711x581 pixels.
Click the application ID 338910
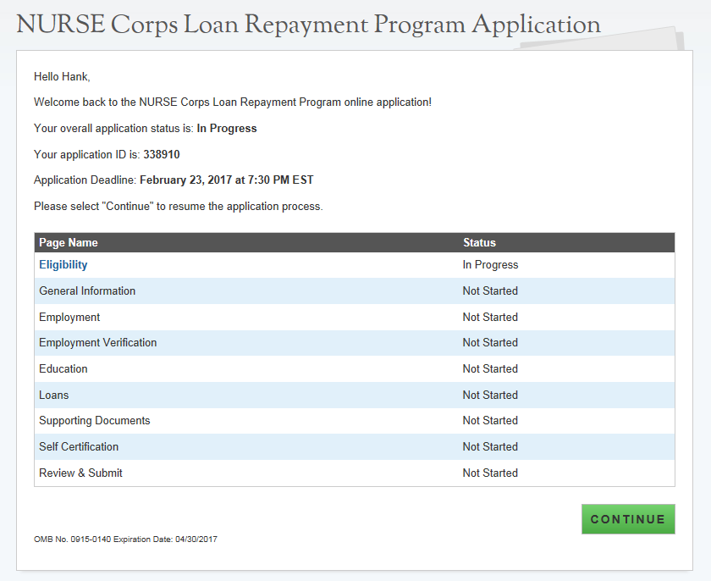(162, 155)
